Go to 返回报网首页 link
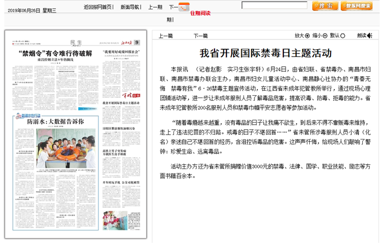383x243 pixels. (x=97, y=7)
